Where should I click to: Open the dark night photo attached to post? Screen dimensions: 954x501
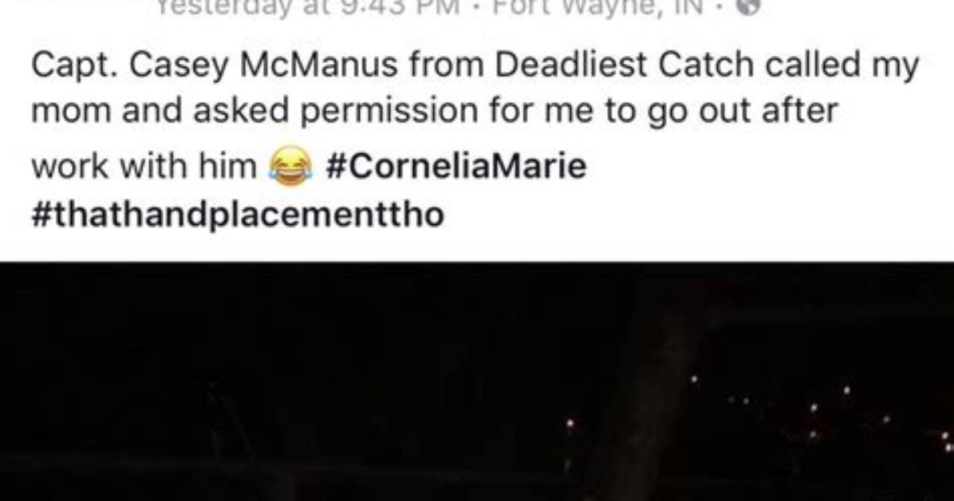477,381
